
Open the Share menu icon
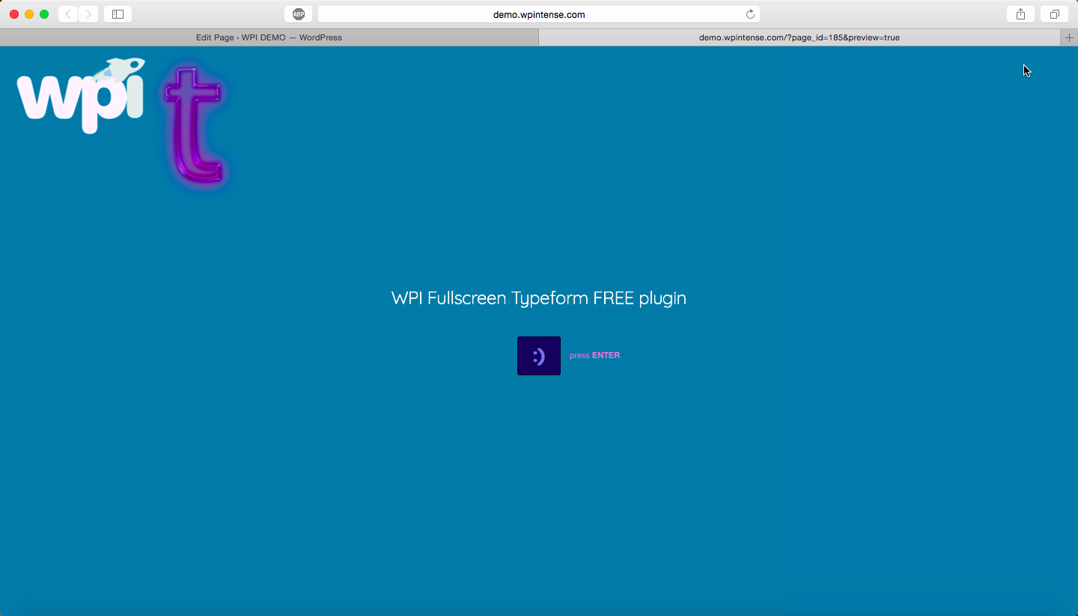coord(1020,14)
